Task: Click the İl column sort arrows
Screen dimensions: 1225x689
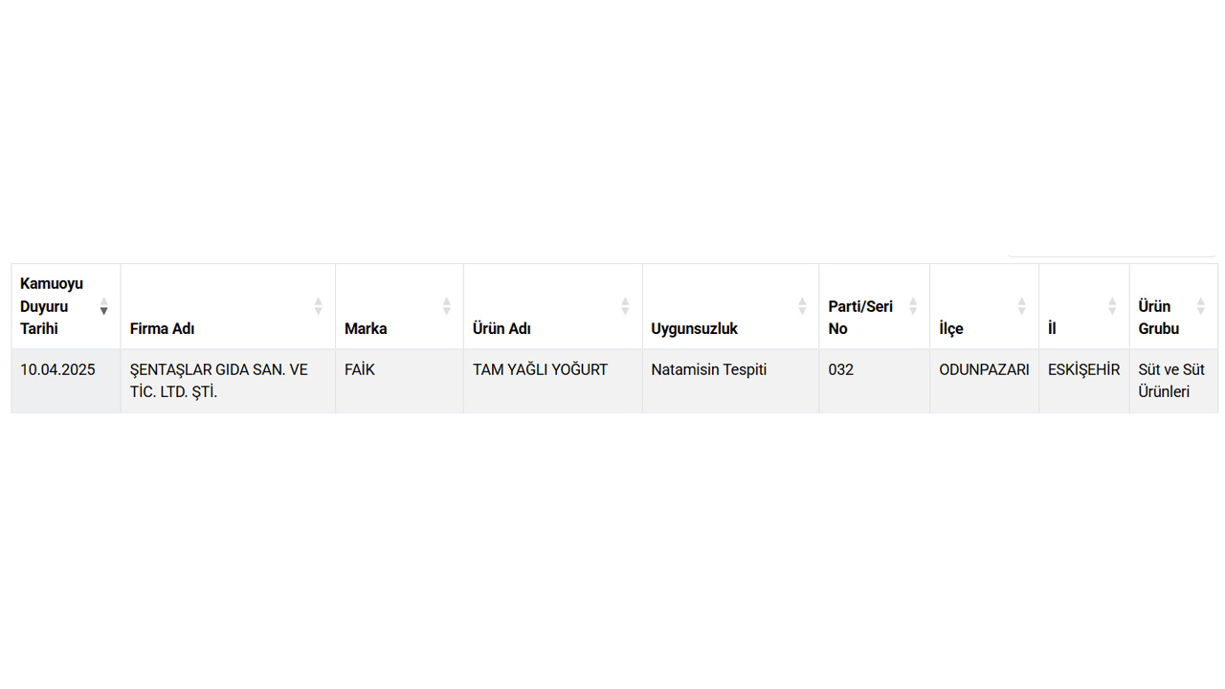Action: [x=1112, y=306]
